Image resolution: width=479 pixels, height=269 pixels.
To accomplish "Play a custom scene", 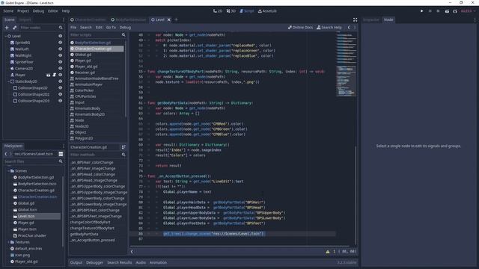I will tap(455, 11).
